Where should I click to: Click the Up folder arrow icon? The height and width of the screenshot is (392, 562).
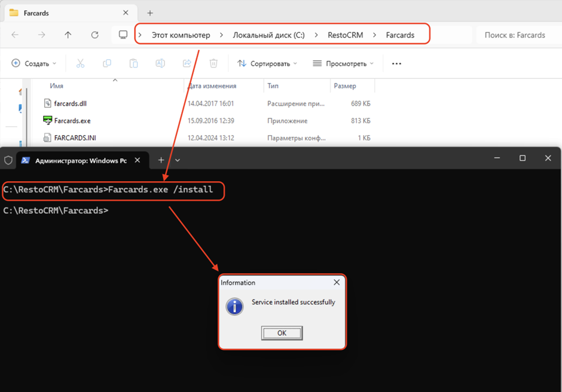point(68,35)
